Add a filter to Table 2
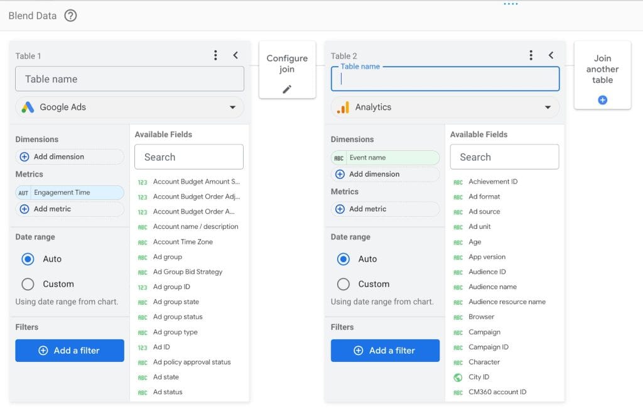This screenshot has height=411, width=643. tap(385, 351)
